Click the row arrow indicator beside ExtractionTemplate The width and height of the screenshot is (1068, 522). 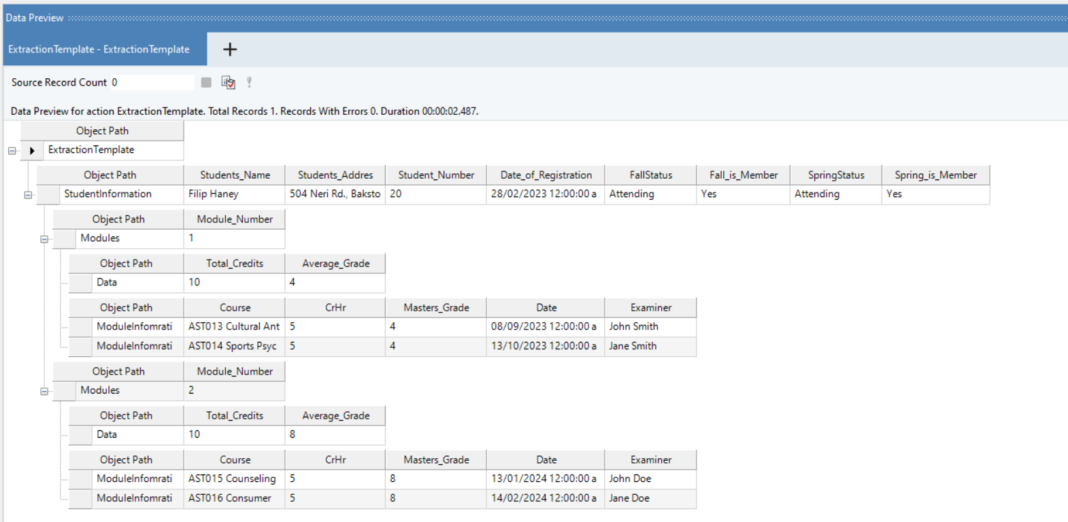(x=32, y=150)
